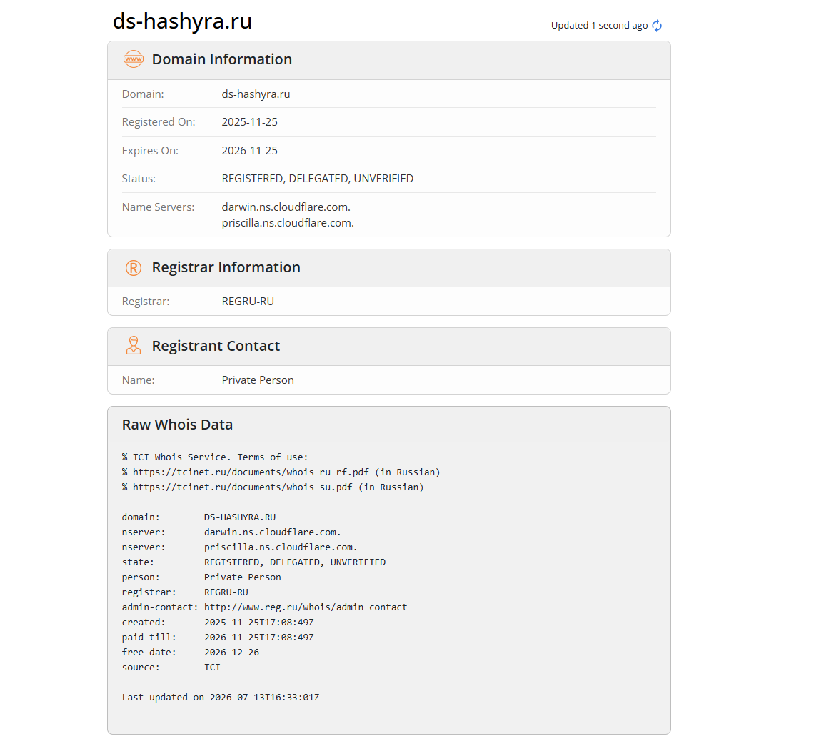Click the orange registrant person icon
Screen dimensions: 814x744
coord(134,345)
